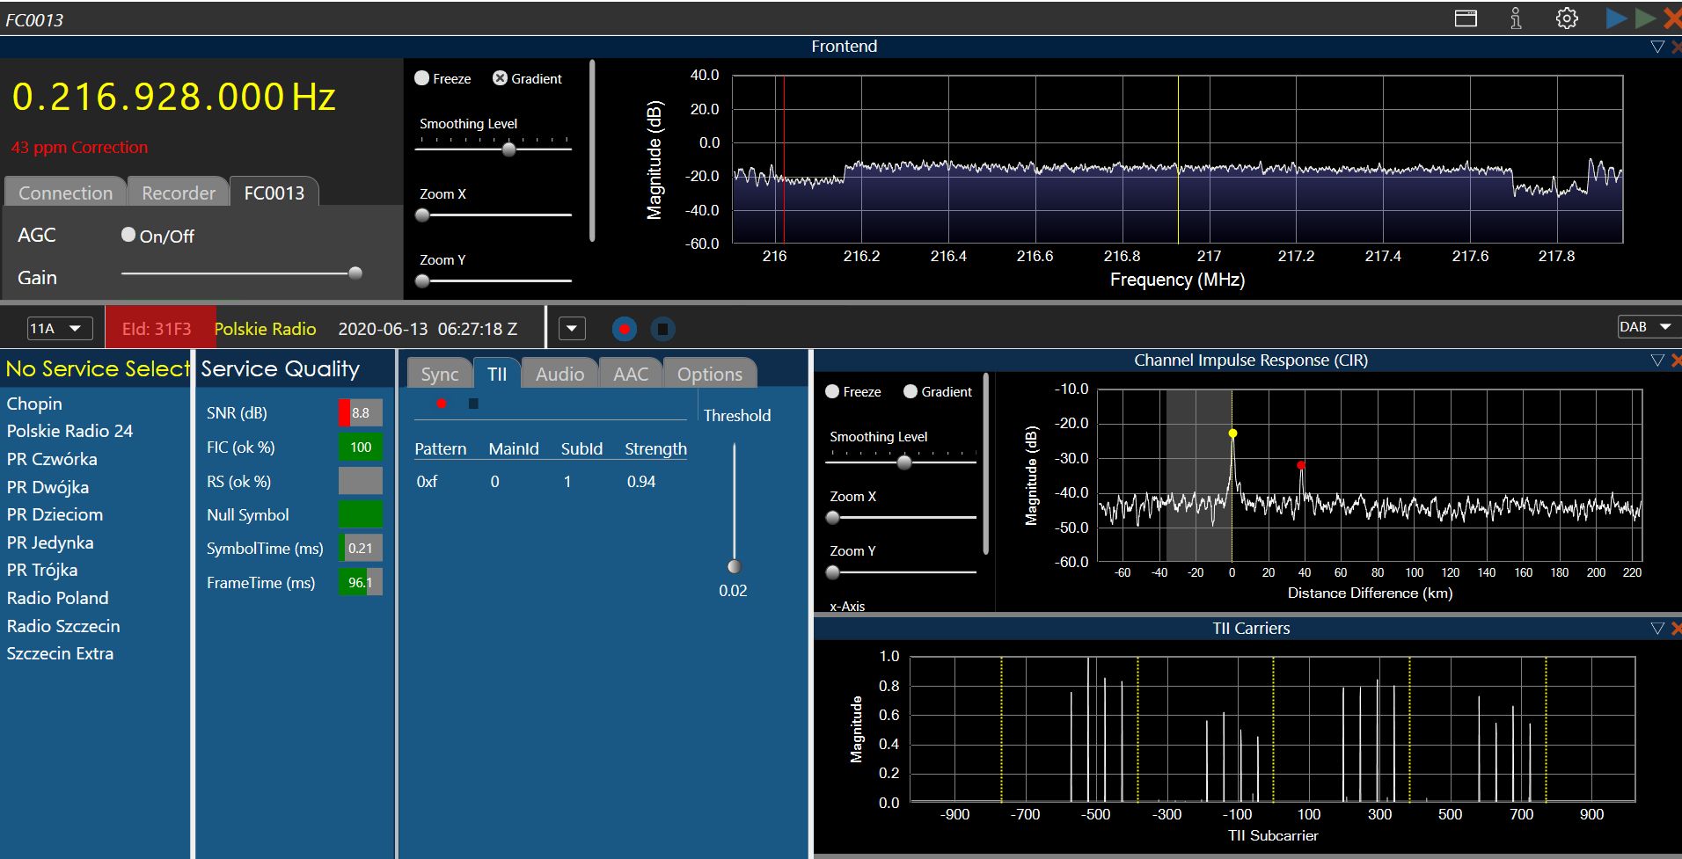This screenshot has height=859, width=1682.
Task: Click the small red dot in TII tab
Action: [x=442, y=404]
